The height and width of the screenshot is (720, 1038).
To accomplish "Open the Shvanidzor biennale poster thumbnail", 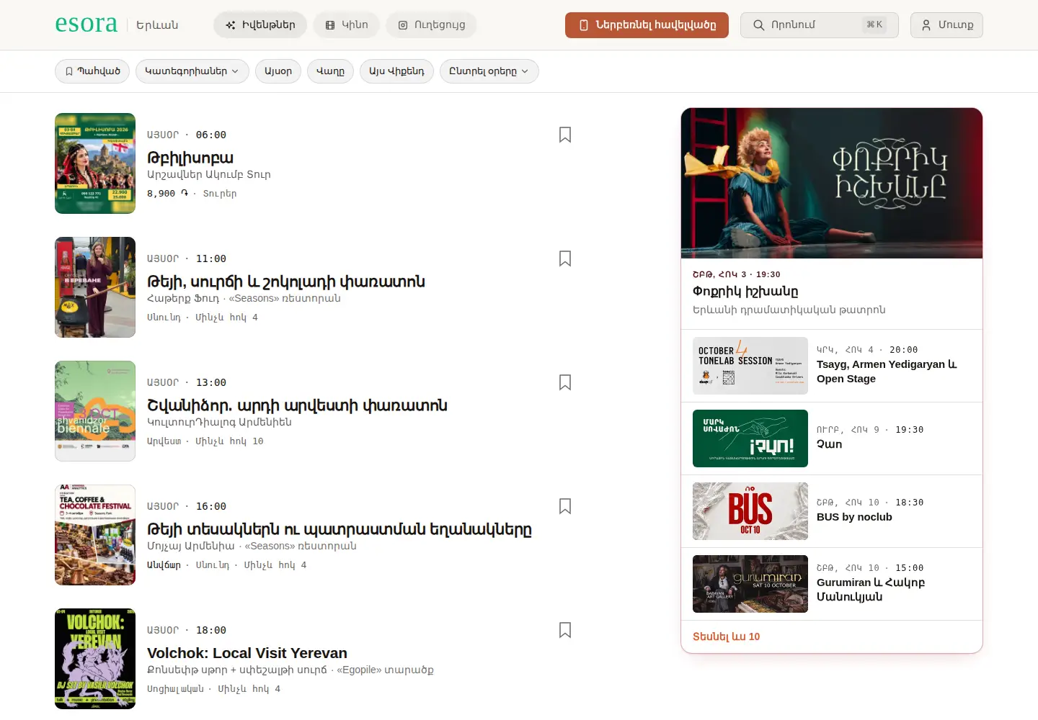I will pos(95,411).
